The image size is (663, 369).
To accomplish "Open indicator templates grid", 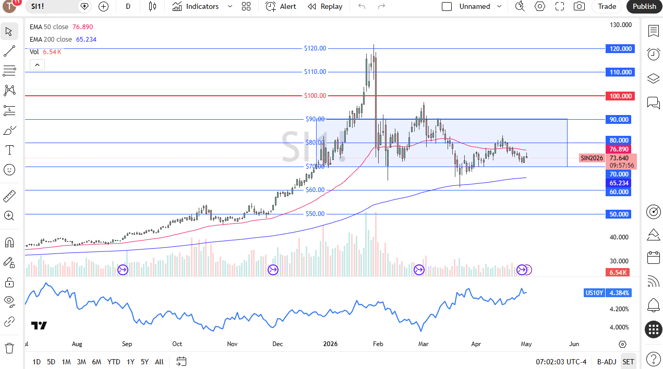I will pyautogui.click(x=246, y=6).
